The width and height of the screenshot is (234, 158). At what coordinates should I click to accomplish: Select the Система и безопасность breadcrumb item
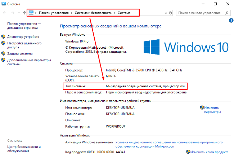pos(93,13)
